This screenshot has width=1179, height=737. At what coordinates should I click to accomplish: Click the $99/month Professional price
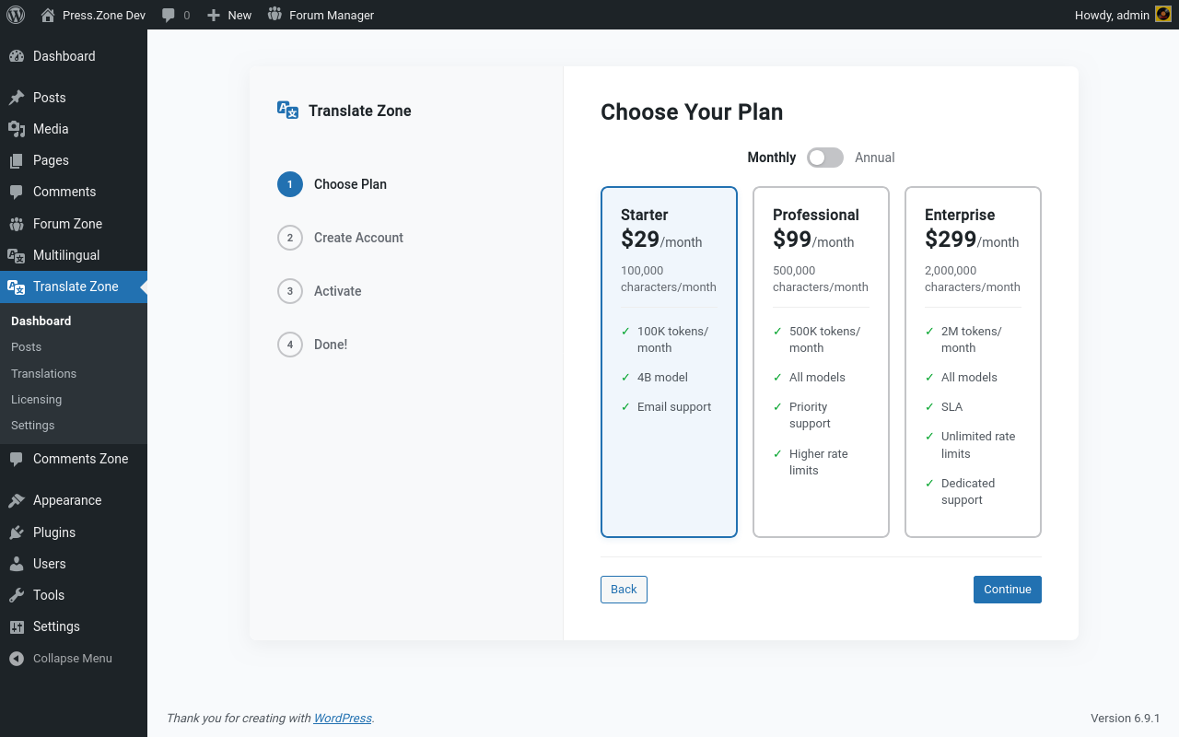pos(813,240)
